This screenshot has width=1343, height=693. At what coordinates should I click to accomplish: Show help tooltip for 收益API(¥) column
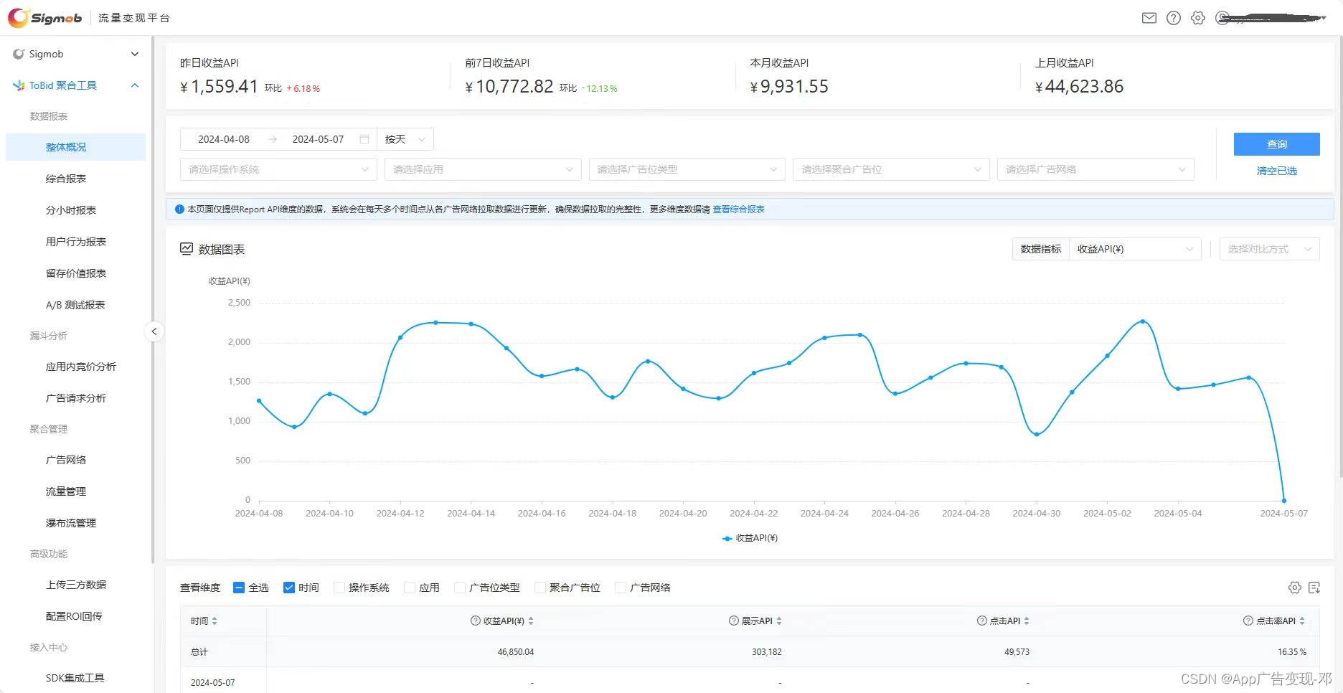475,621
